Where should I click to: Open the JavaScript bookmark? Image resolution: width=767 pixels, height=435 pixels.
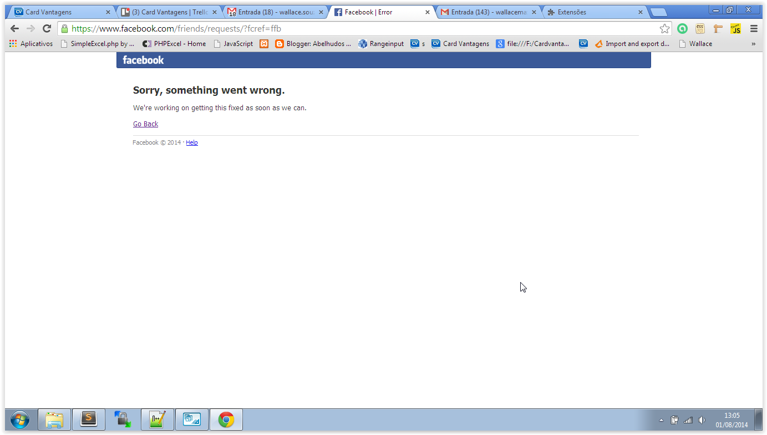[233, 44]
